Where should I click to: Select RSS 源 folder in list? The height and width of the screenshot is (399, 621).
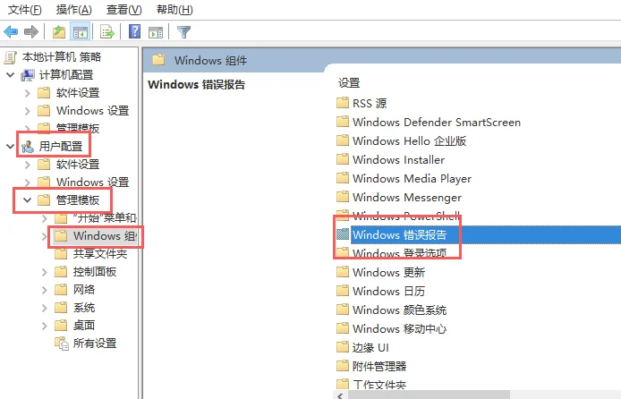tap(370, 103)
